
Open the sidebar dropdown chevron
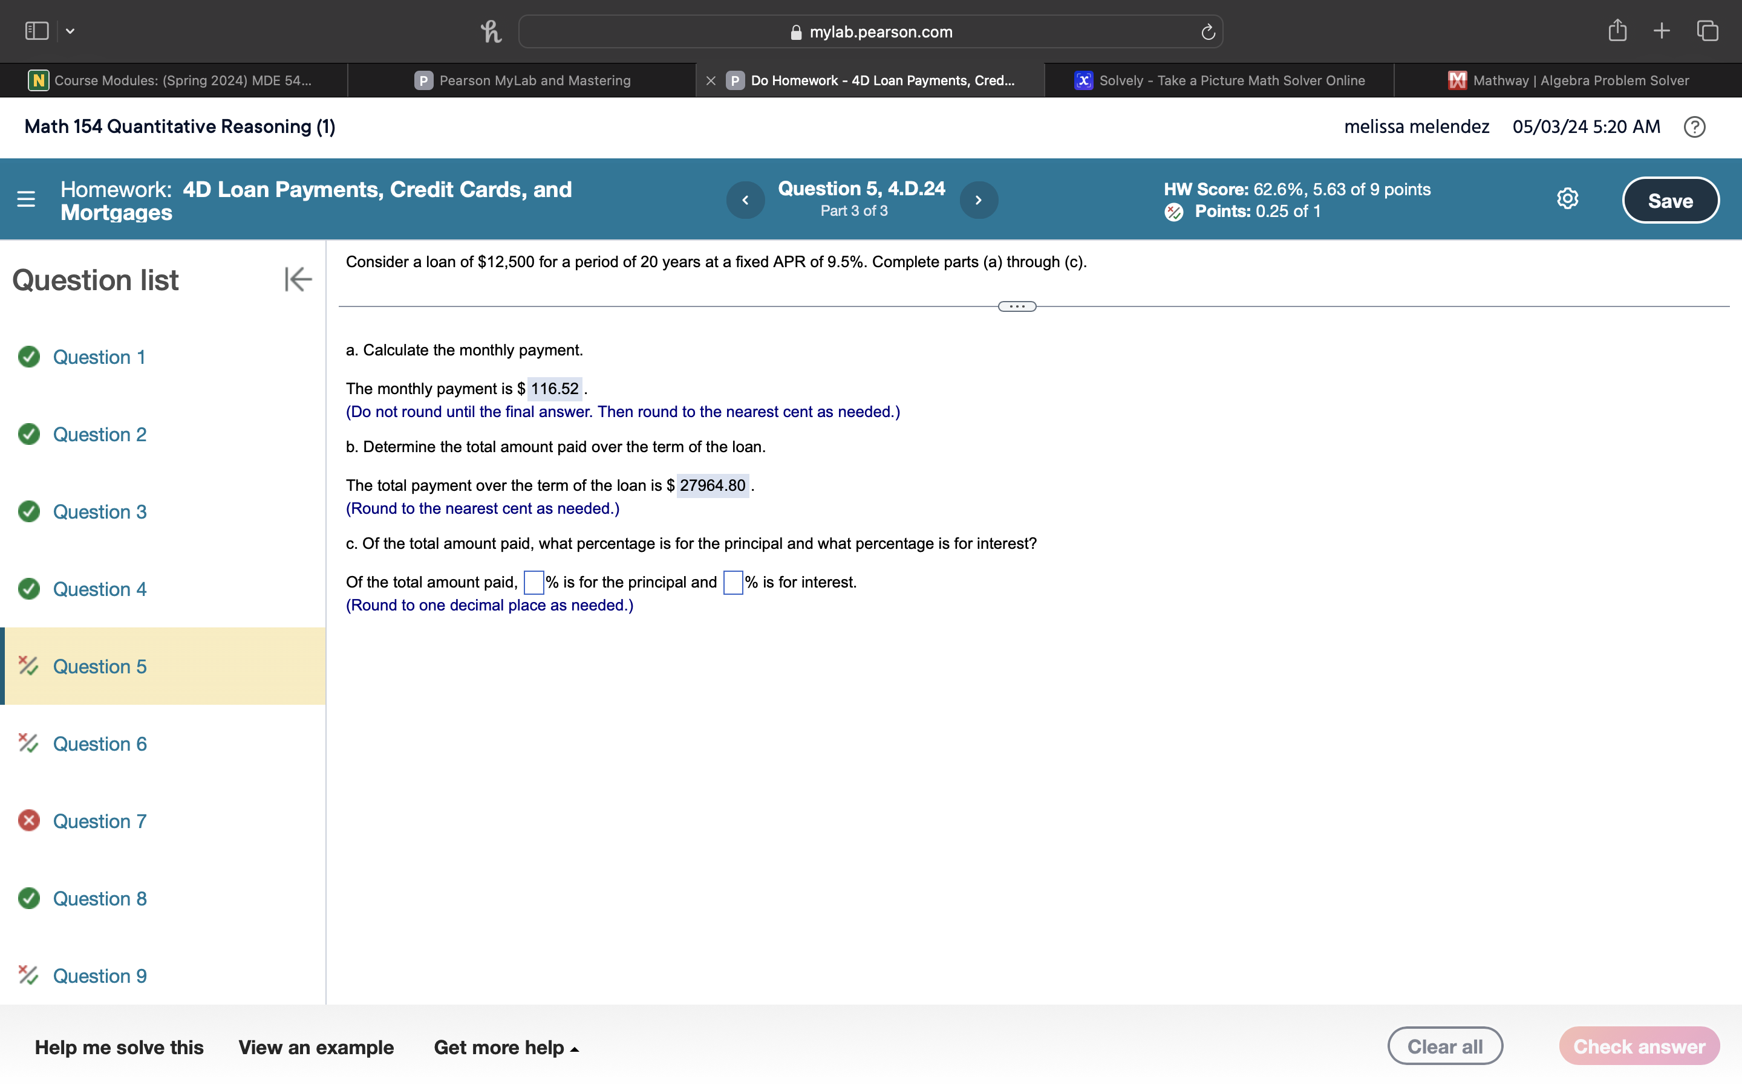tap(70, 31)
